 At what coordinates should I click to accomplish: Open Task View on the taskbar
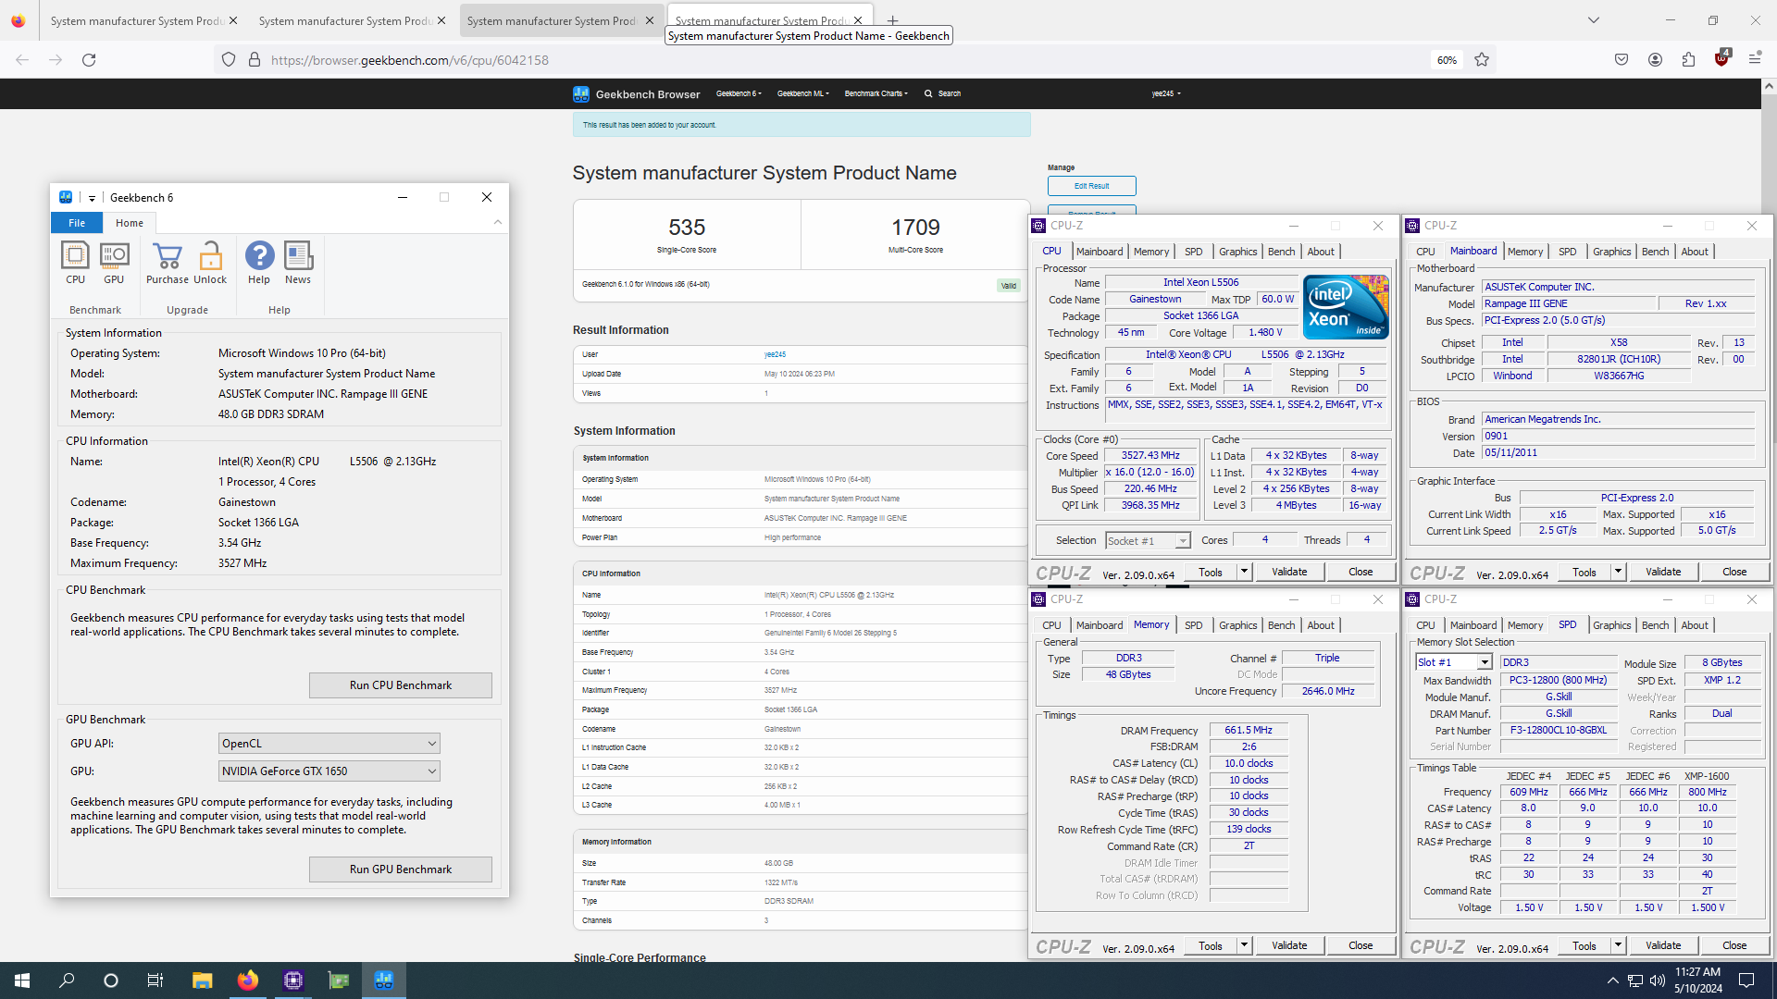155,980
